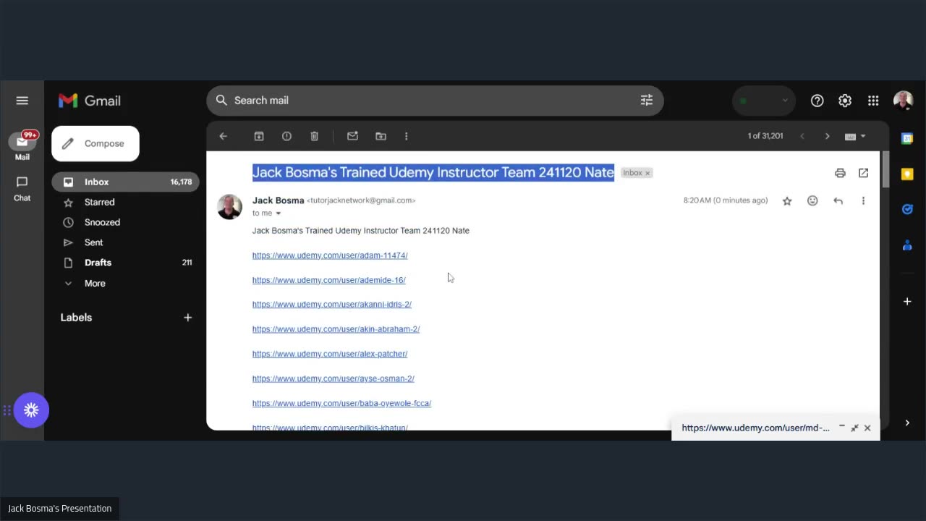Click the email subject heading
This screenshot has width=926, height=521.
(433, 172)
